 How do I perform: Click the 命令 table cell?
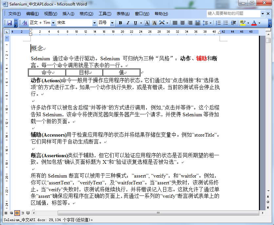coord(47,72)
